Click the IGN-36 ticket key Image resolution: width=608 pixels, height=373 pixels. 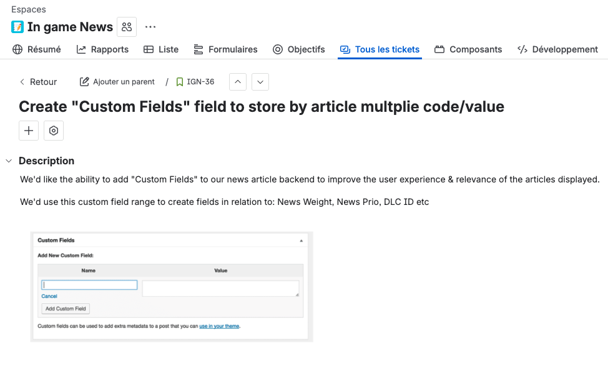200,82
